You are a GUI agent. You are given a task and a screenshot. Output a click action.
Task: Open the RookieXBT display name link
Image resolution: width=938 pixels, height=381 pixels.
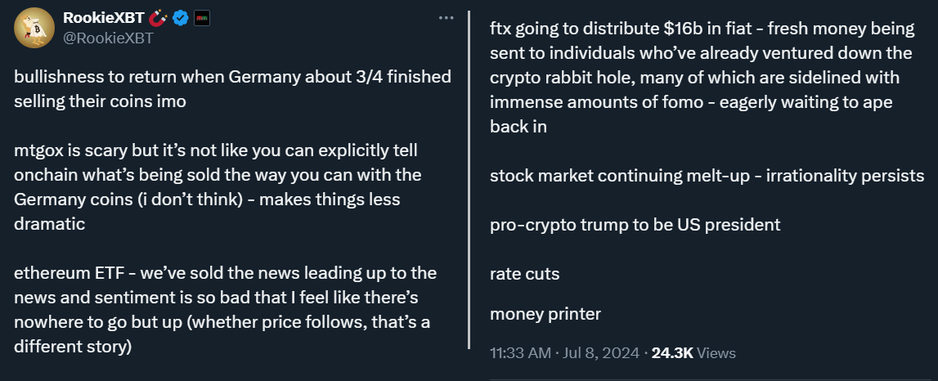click(103, 19)
